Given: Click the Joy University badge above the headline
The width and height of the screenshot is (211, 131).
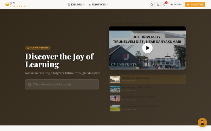Looking at the screenshot, I should pyautogui.click(x=38, y=48).
